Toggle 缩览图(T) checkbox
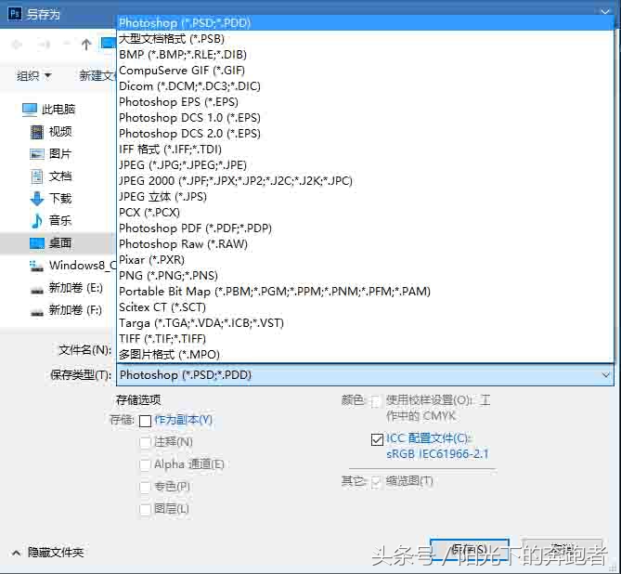The width and height of the screenshot is (621, 574). pyautogui.click(x=376, y=482)
